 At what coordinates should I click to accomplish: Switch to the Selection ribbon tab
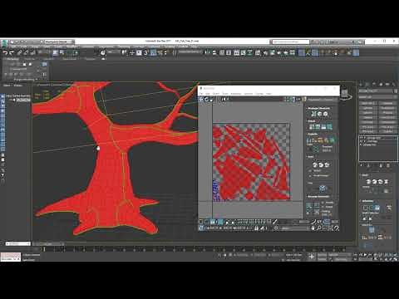coord(49,59)
